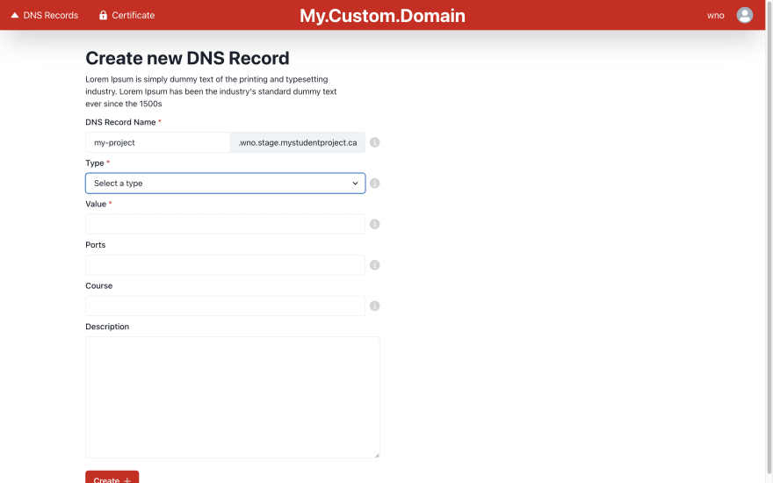Focus the Course input field

(x=225, y=306)
